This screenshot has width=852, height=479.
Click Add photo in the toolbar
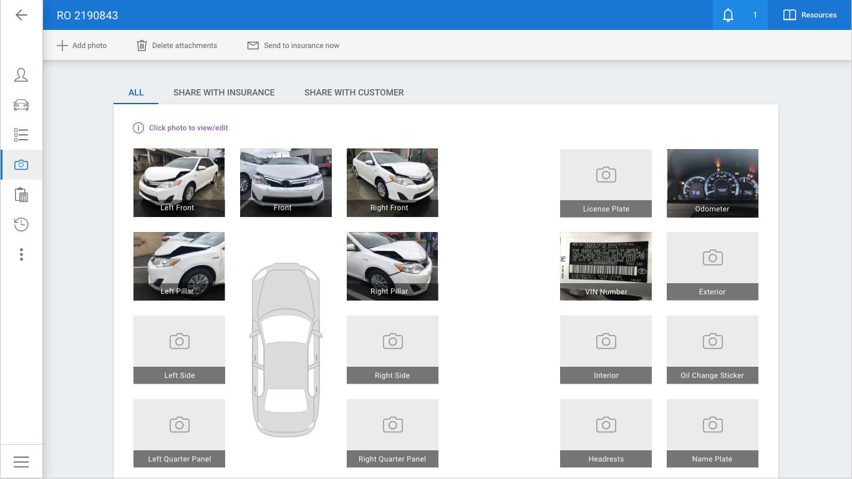82,46
